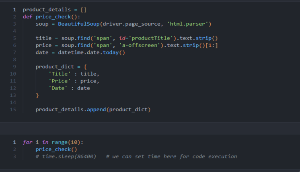Viewport: 300px width, 172px height.
Task: Click 'title' variable on line 5
Action: coord(43,38)
